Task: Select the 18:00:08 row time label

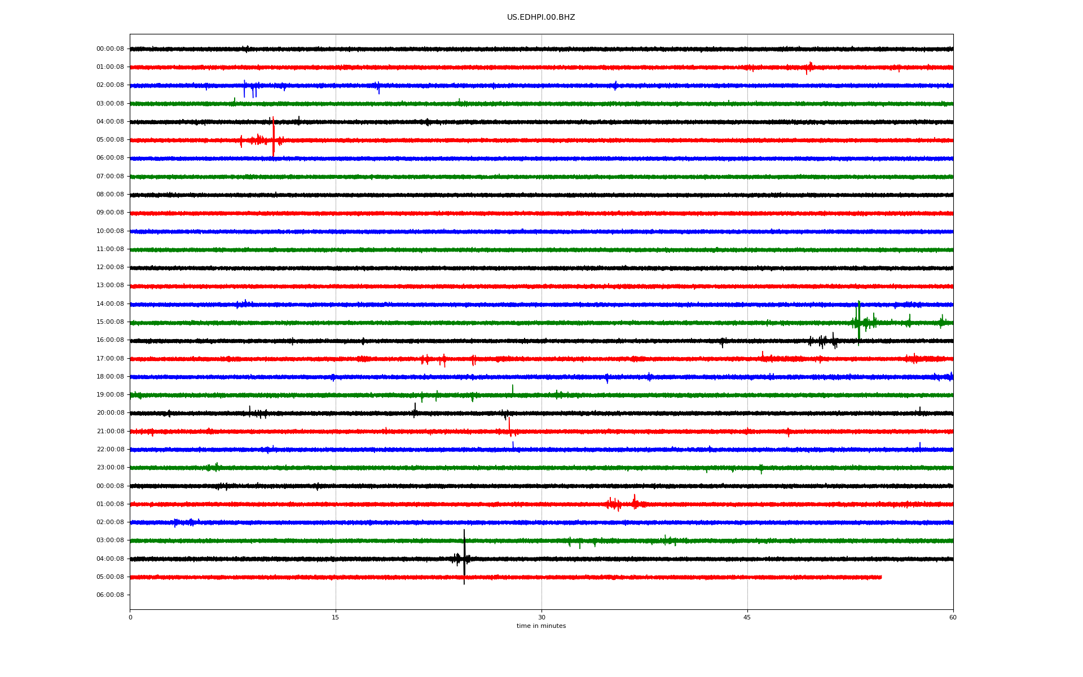Action: point(110,377)
